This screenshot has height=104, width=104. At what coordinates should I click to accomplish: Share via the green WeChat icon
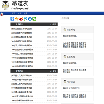click(34, 19)
